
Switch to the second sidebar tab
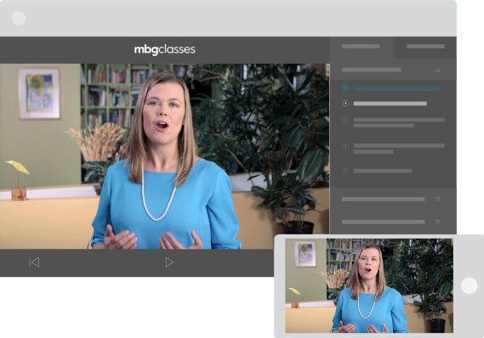coord(425,47)
